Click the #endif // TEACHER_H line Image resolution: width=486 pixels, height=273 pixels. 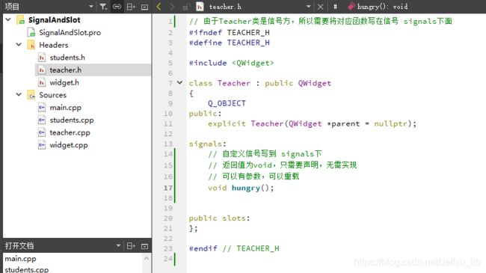(234, 248)
